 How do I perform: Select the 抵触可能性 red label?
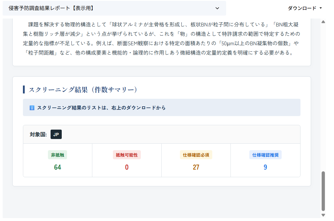[x=127, y=155]
